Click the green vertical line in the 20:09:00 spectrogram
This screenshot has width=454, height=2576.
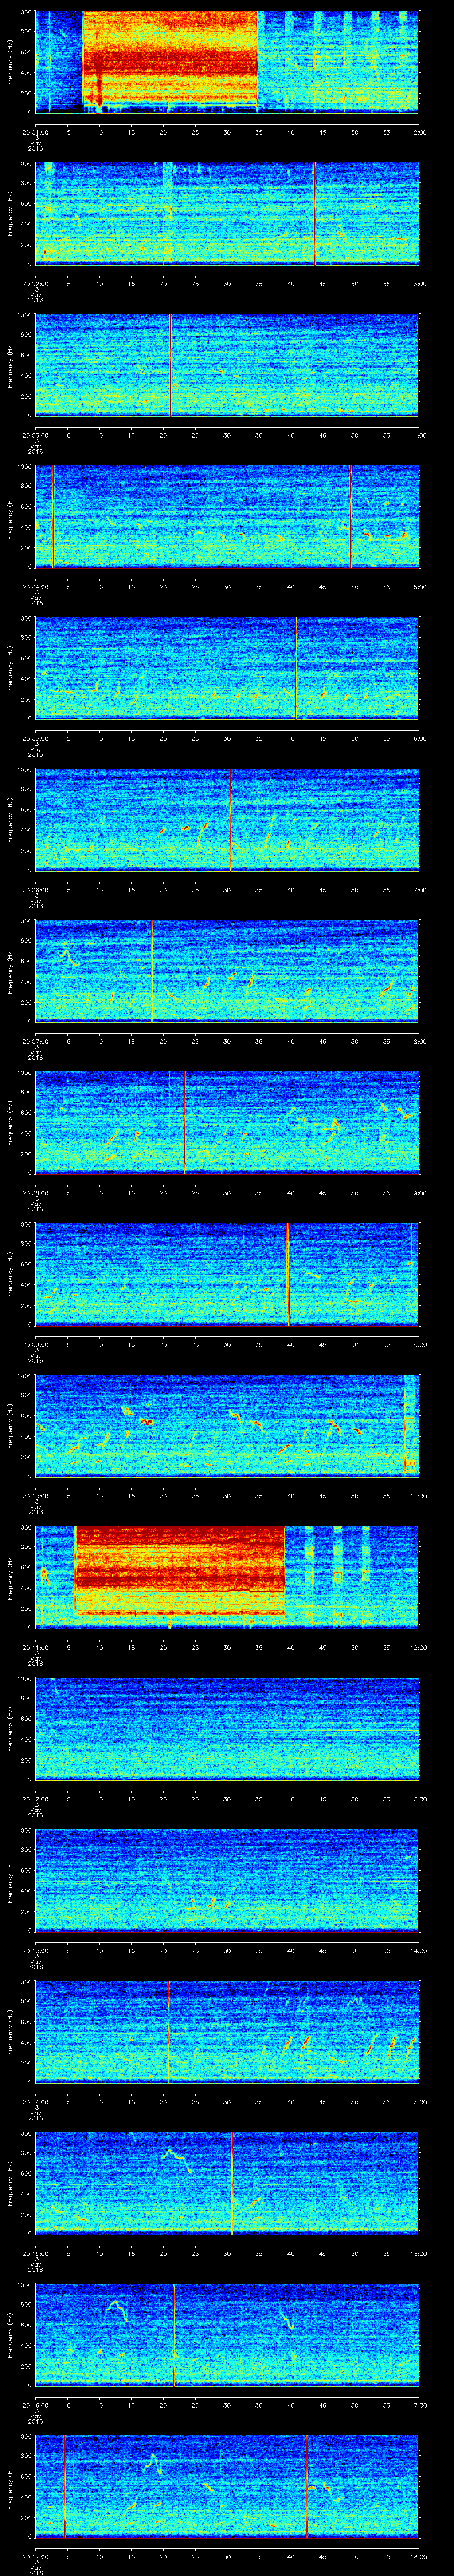(x=287, y=1273)
